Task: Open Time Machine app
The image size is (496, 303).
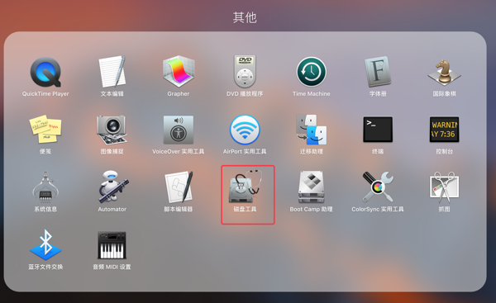Action: click(x=312, y=72)
